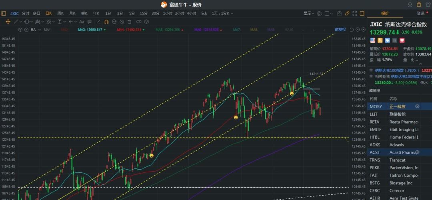Click the overlapping circles link icon
Image resolution: width=432 pixels, height=200 pixels.
coord(139,22)
